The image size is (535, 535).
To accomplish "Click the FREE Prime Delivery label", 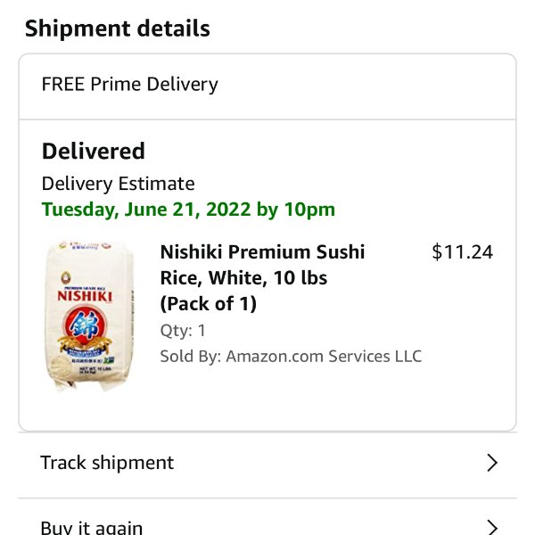I will (x=129, y=84).
